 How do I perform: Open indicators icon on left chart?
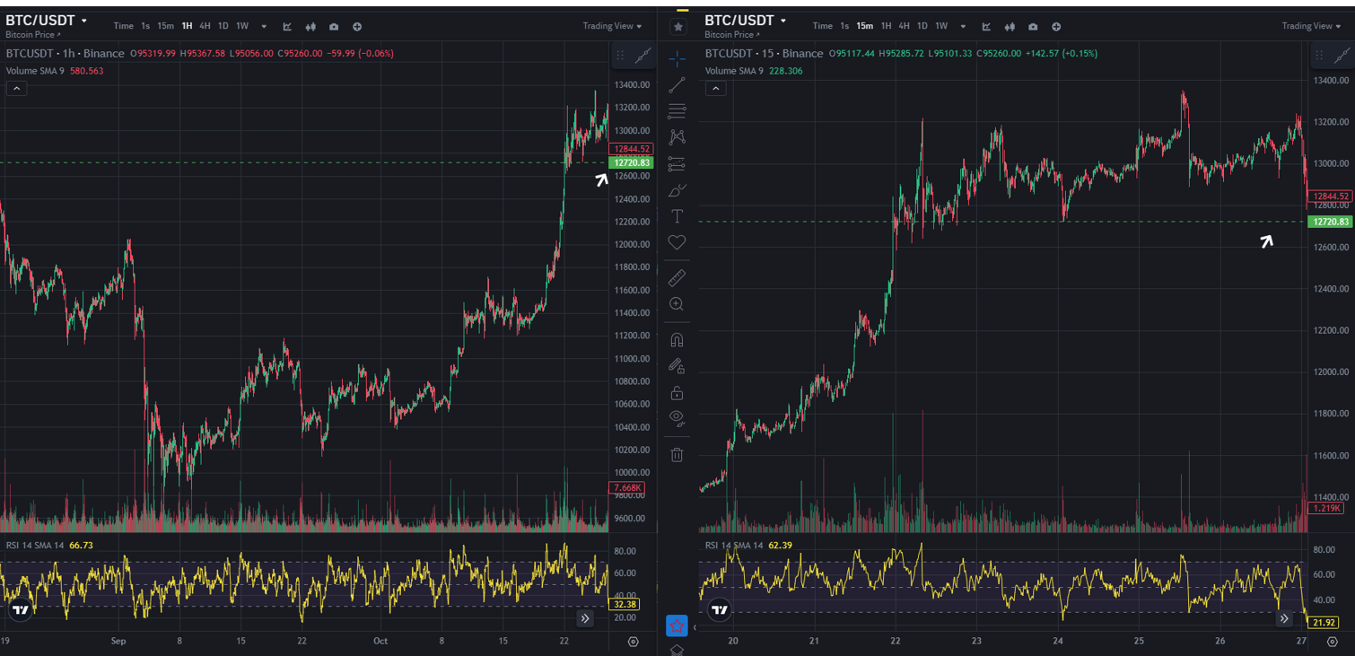(x=287, y=27)
